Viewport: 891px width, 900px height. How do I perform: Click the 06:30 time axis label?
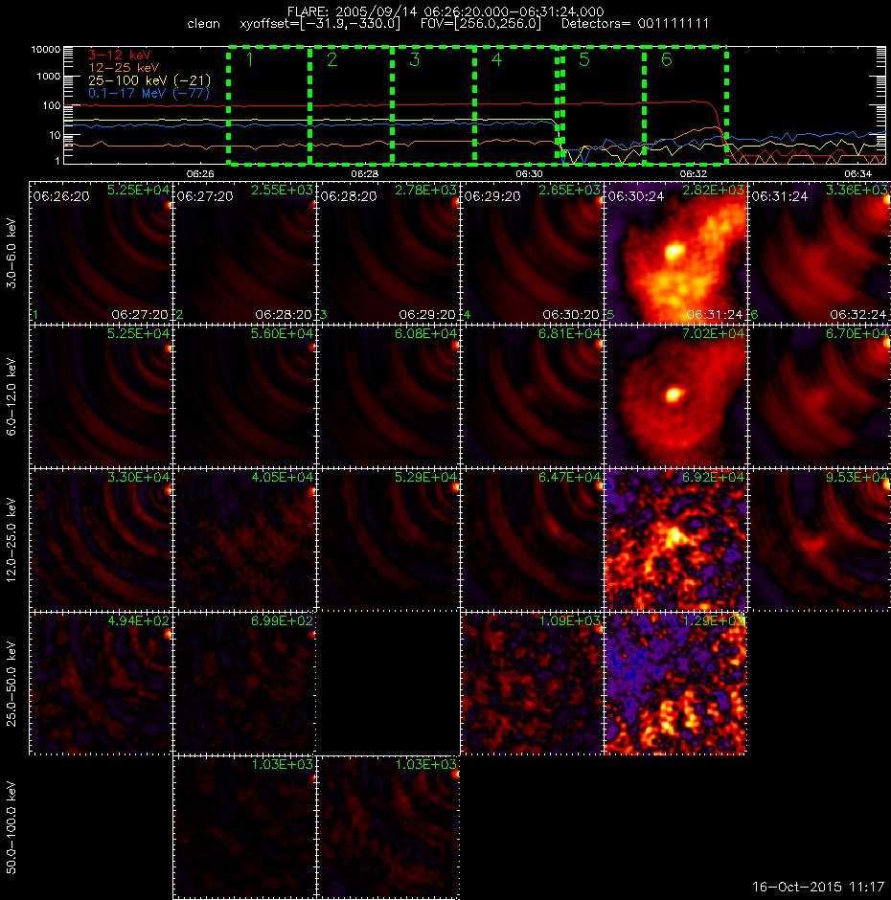coord(529,173)
